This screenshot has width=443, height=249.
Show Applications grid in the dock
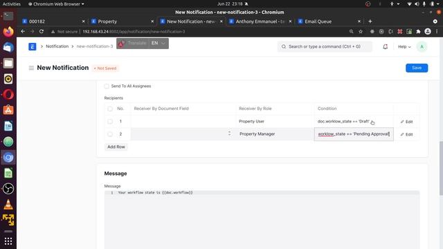8,241
